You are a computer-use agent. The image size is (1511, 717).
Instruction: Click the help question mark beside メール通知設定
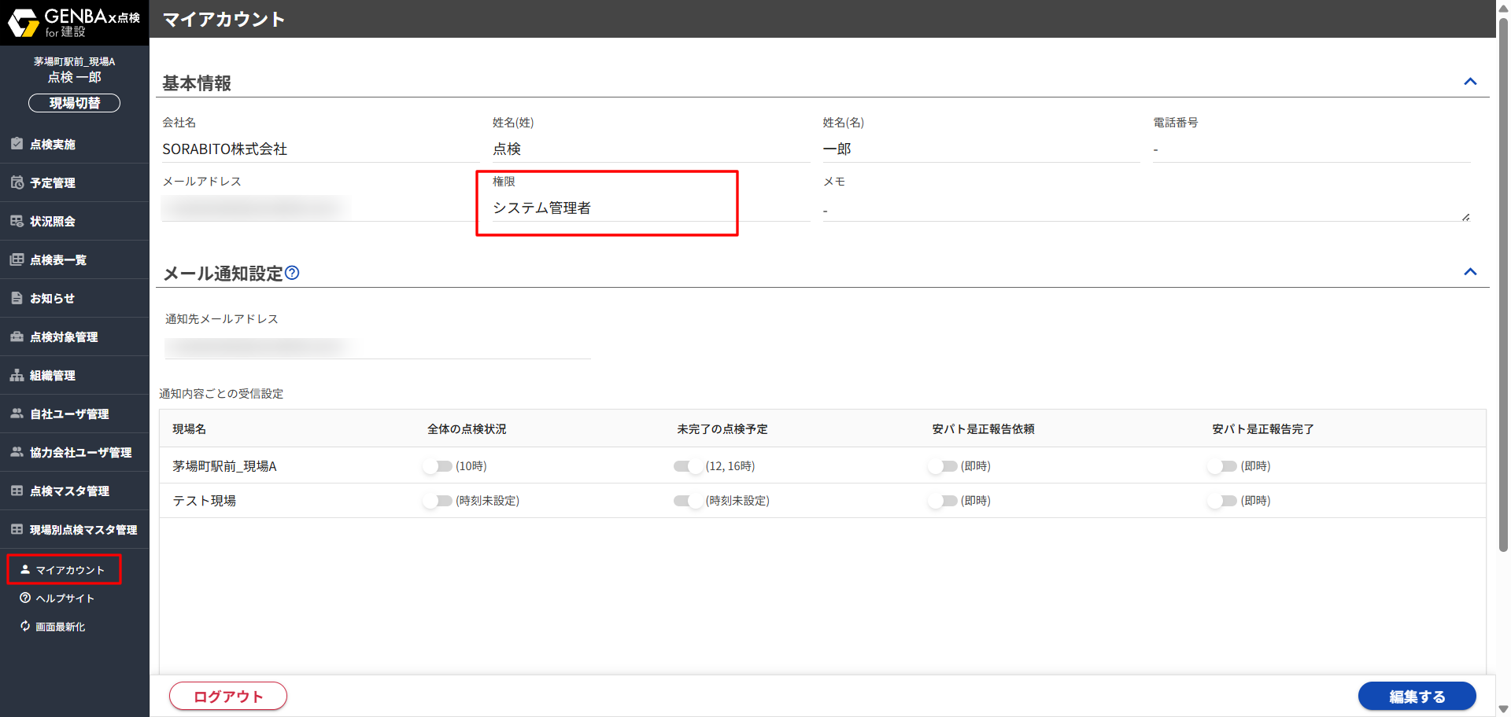pyautogui.click(x=292, y=273)
